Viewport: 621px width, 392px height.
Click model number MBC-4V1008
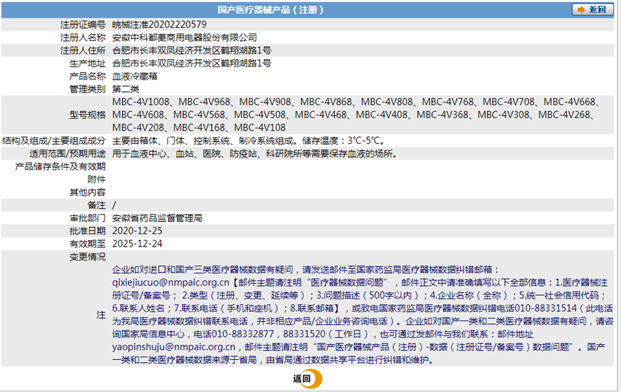(140, 102)
